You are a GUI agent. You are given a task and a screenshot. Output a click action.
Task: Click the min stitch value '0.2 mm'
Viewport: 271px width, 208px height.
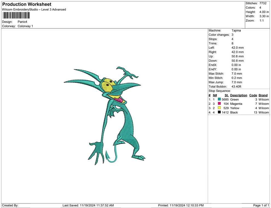237,78
